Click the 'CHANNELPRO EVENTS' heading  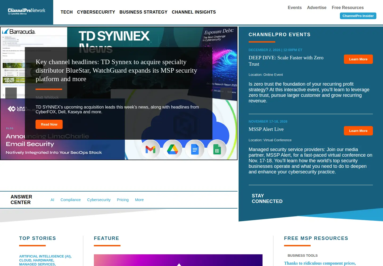280,35
